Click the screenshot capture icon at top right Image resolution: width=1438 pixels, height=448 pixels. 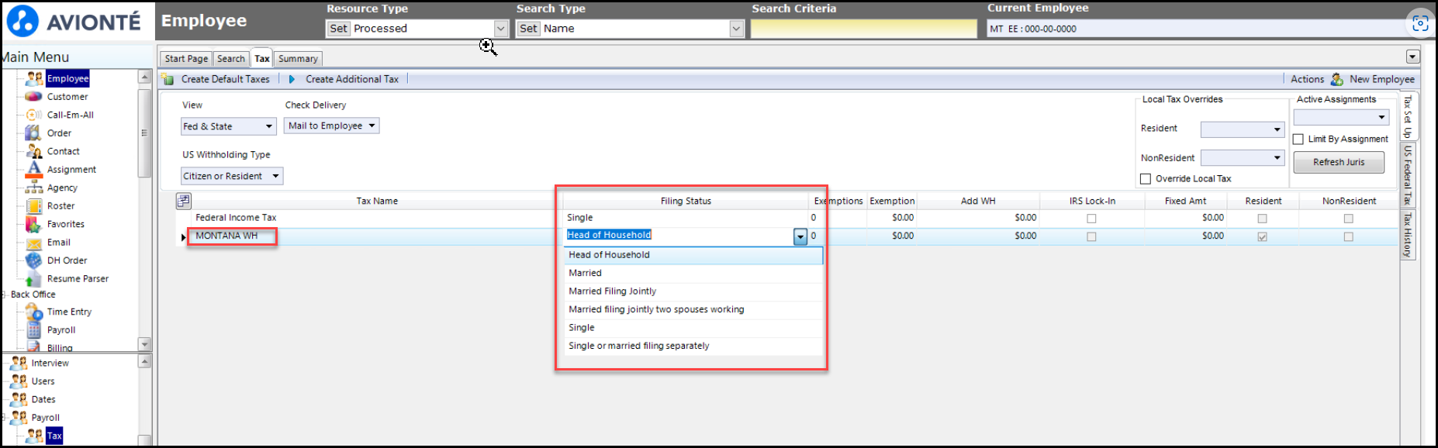click(x=1420, y=23)
